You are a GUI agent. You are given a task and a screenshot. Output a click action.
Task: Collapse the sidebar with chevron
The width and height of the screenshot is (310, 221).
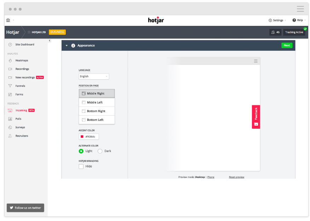click(x=50, y=40)
